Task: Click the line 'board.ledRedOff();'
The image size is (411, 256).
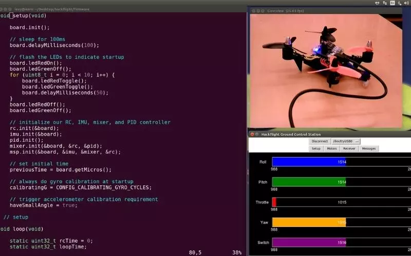Action: point(38,104)
